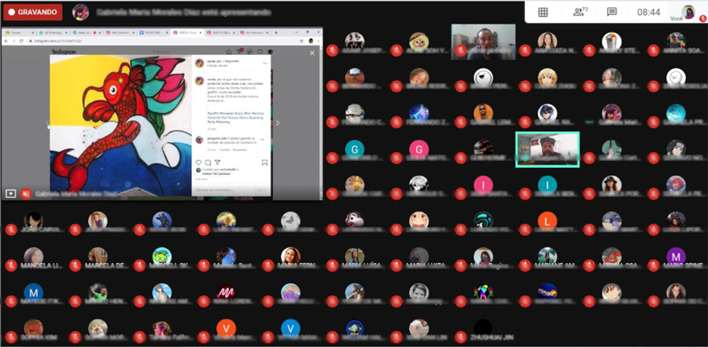Click your own avatar labeled Você

pos(688,12)
